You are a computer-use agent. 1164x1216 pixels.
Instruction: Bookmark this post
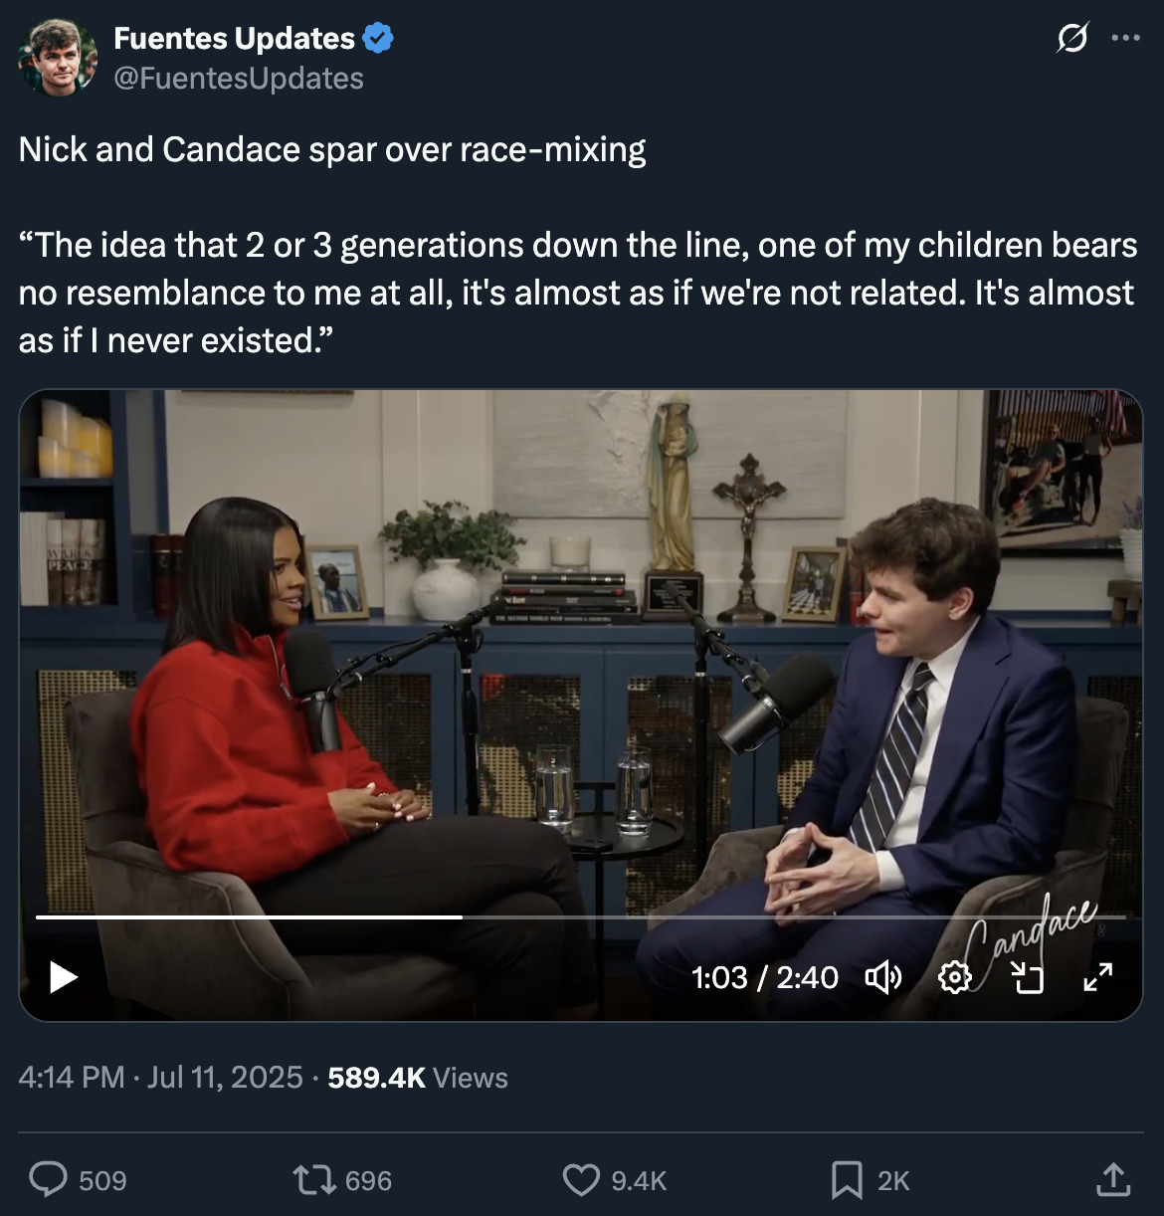(847, 1179)
